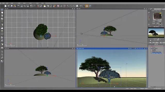Click the Side view title bar
Viewport: 165px width, 92px height.
112,9
